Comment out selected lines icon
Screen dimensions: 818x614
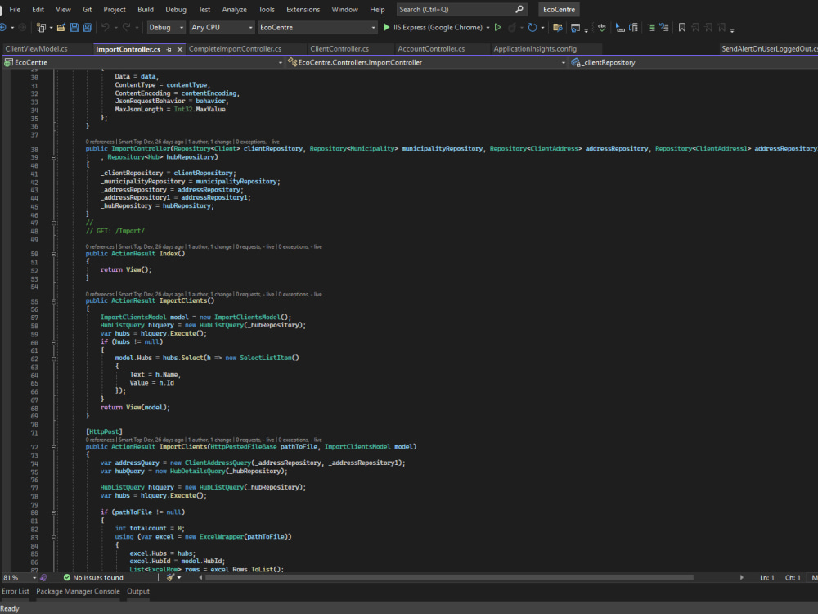(651, 27)
